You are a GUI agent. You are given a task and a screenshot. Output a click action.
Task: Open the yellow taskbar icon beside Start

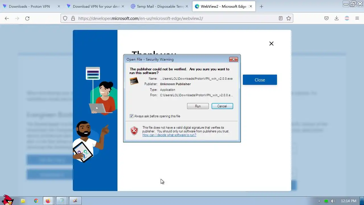click(23, 201)
